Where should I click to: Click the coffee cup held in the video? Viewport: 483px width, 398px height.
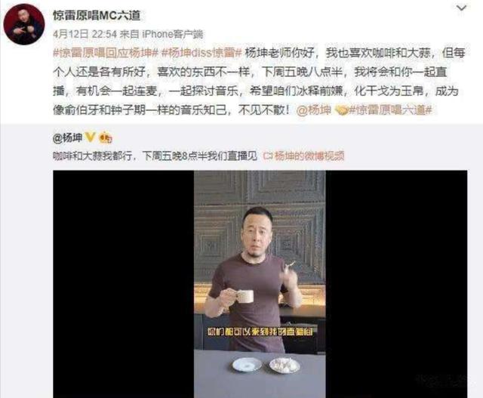pos(244,295)
